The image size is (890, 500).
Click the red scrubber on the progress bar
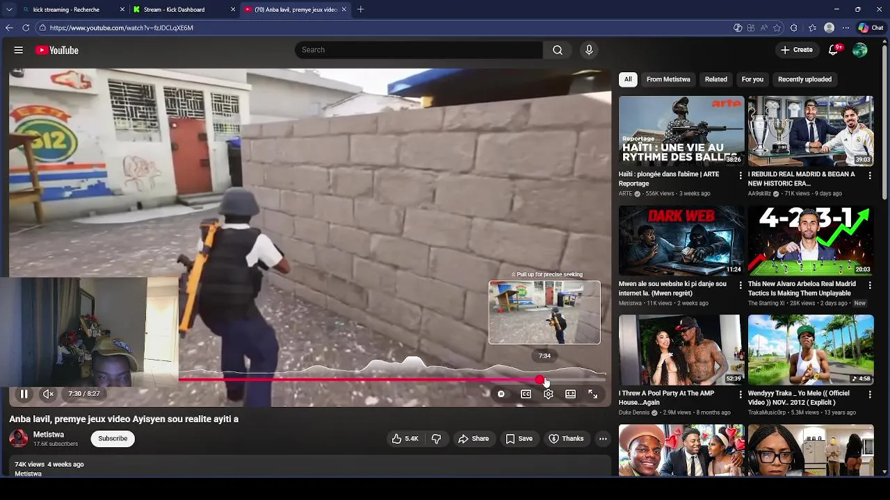(x=540, y=380)
